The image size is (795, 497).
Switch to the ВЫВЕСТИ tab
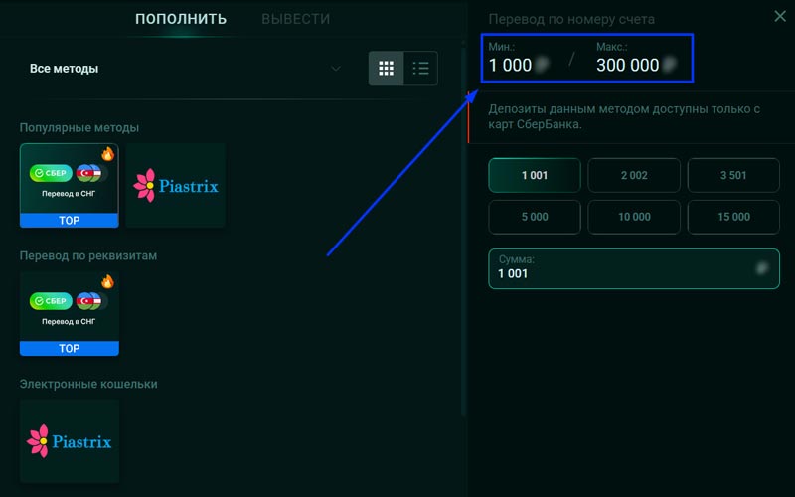(295, 19)
